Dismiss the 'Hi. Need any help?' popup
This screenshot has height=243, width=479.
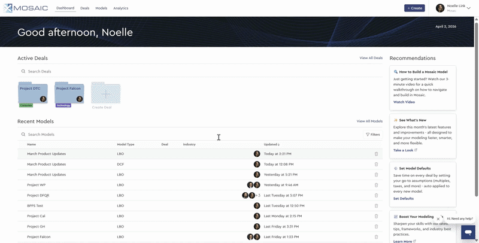pyautogui.click(x=438, y=219)
